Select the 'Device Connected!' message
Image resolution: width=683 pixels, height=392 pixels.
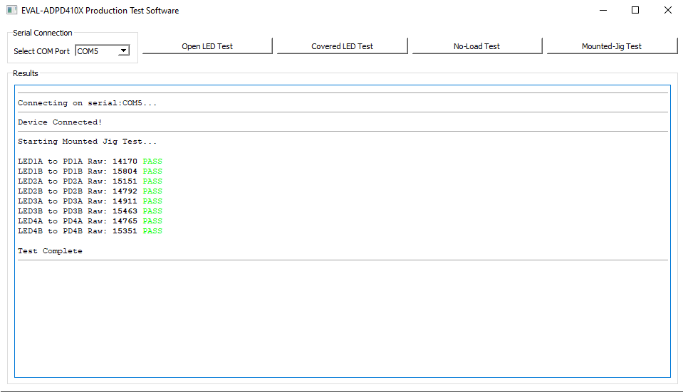pyautogui.click(x=60, y=122)
